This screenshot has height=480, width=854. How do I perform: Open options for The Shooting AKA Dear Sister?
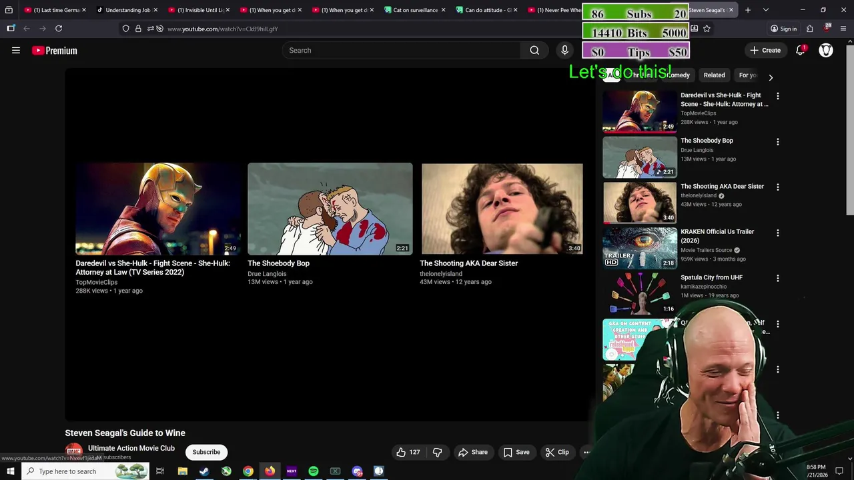[777, 187]
